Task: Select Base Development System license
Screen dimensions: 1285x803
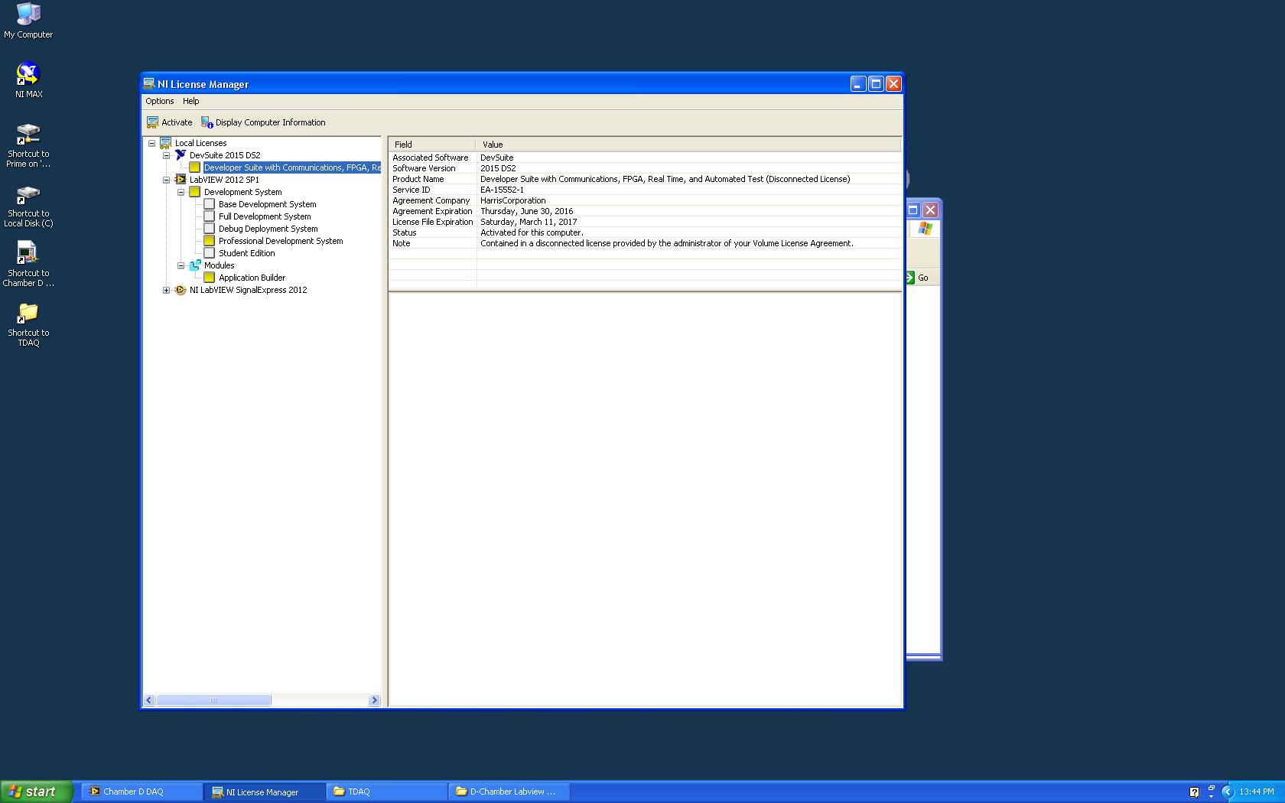Action: 267,204
